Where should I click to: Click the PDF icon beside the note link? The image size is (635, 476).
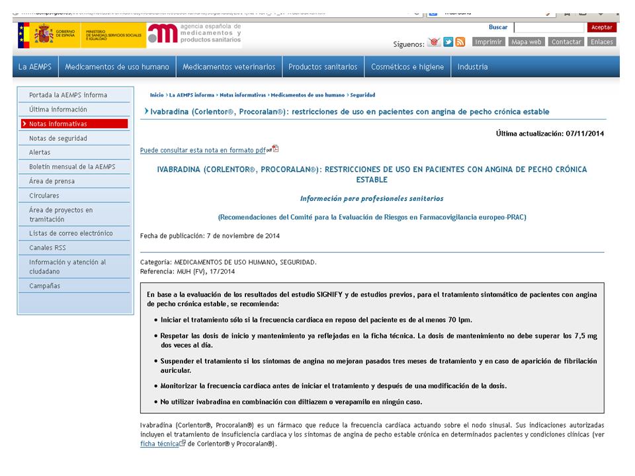click(x=275, y=149)
